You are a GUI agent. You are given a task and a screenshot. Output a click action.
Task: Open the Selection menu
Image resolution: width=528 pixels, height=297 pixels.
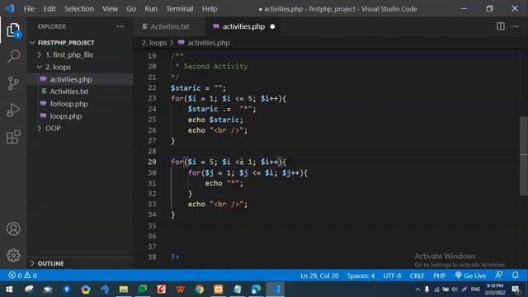coord(79,9)
